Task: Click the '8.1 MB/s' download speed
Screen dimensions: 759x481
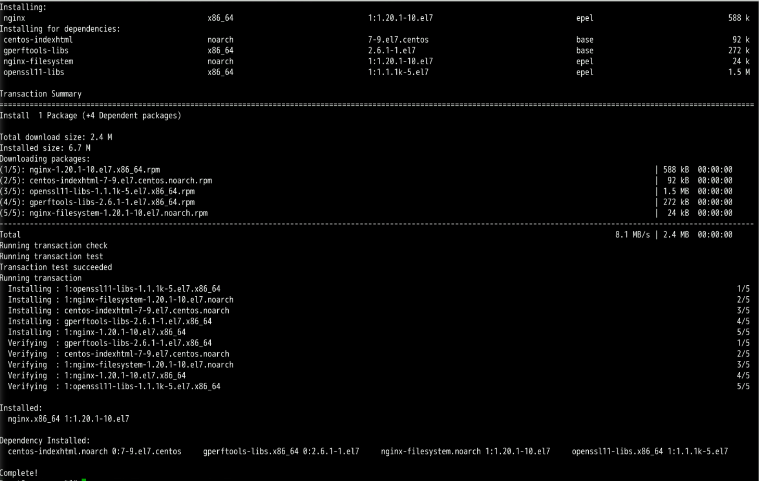Action: point(632,235)
